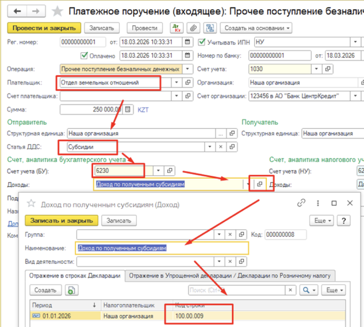The image size is (364, 327).
Task: Add document to favorites with star icon
Action: pyautogui.click(x=57, y=11)
